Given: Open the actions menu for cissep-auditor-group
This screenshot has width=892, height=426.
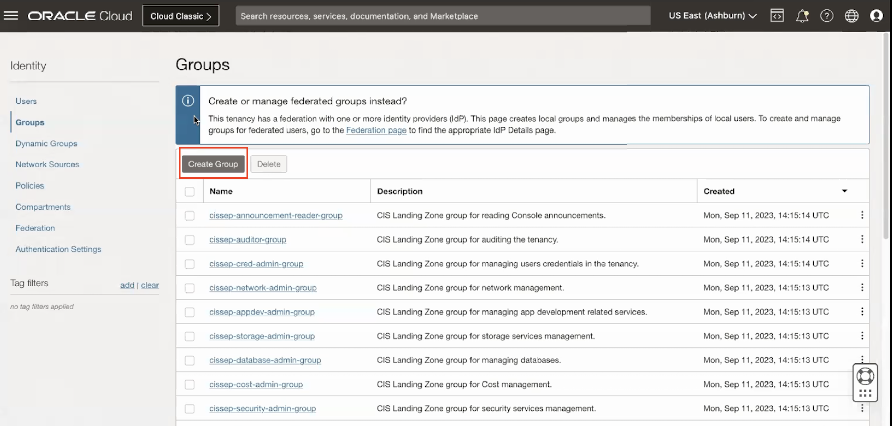Looking at the screenshot, I should pos(862,239).
